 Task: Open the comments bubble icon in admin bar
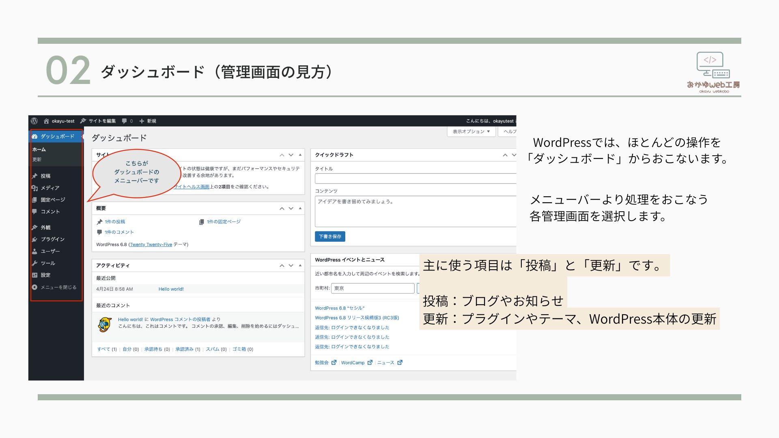[124, 121]
